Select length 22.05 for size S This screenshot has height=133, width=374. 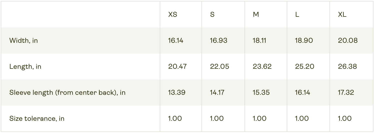(x=219, y=66)
